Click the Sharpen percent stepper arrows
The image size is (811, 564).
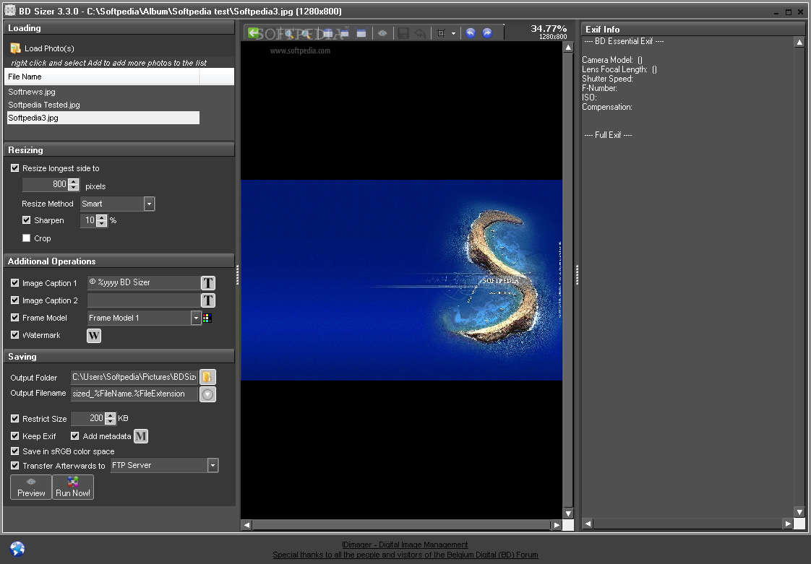(x=101, y=221)
